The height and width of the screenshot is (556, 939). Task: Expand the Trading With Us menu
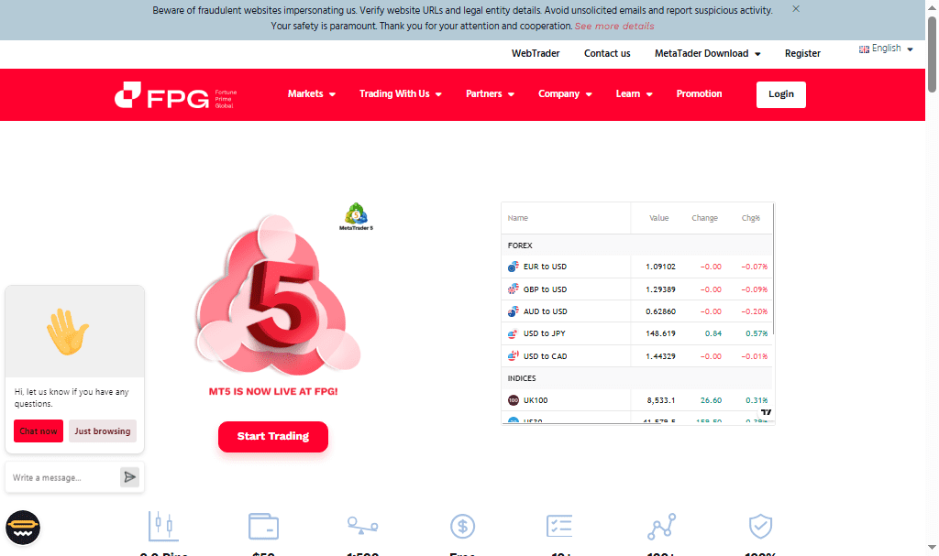400,94
